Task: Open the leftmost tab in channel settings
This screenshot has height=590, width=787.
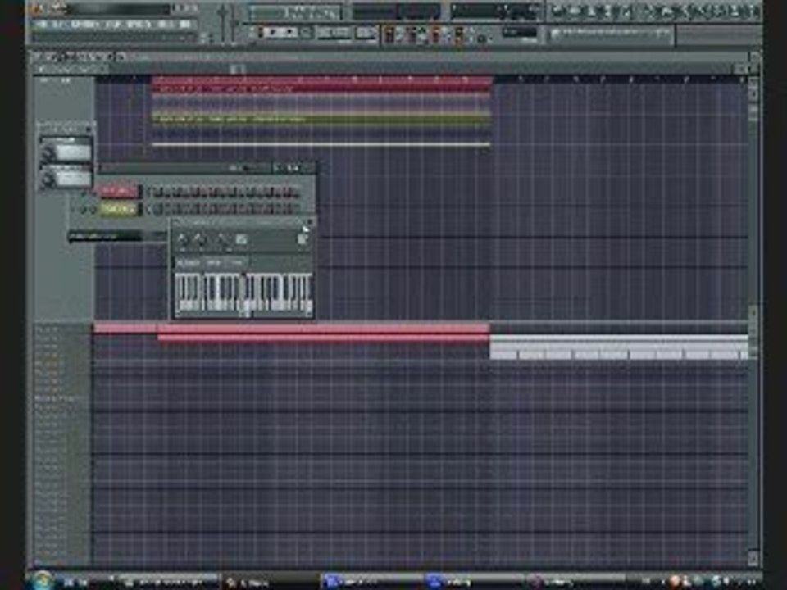Action: tap(188, 263)
